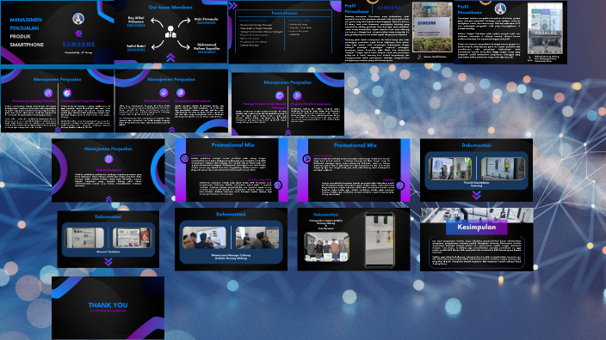Open the Samsung building sign photo
Image resolution: width=606 pixels, height=340 pixels.
tap(432, 27)
